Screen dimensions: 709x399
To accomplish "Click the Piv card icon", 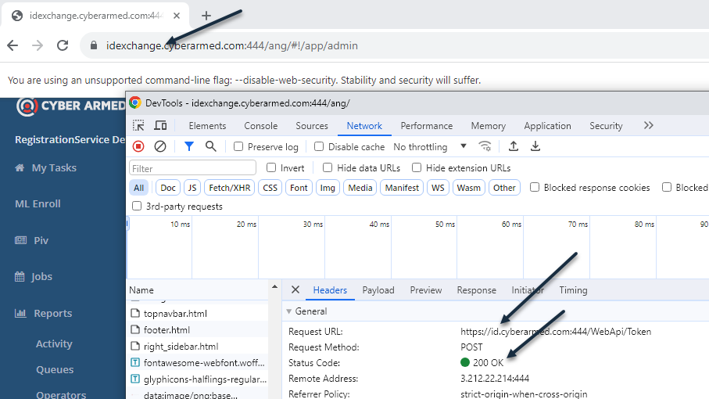I will 20,240.
